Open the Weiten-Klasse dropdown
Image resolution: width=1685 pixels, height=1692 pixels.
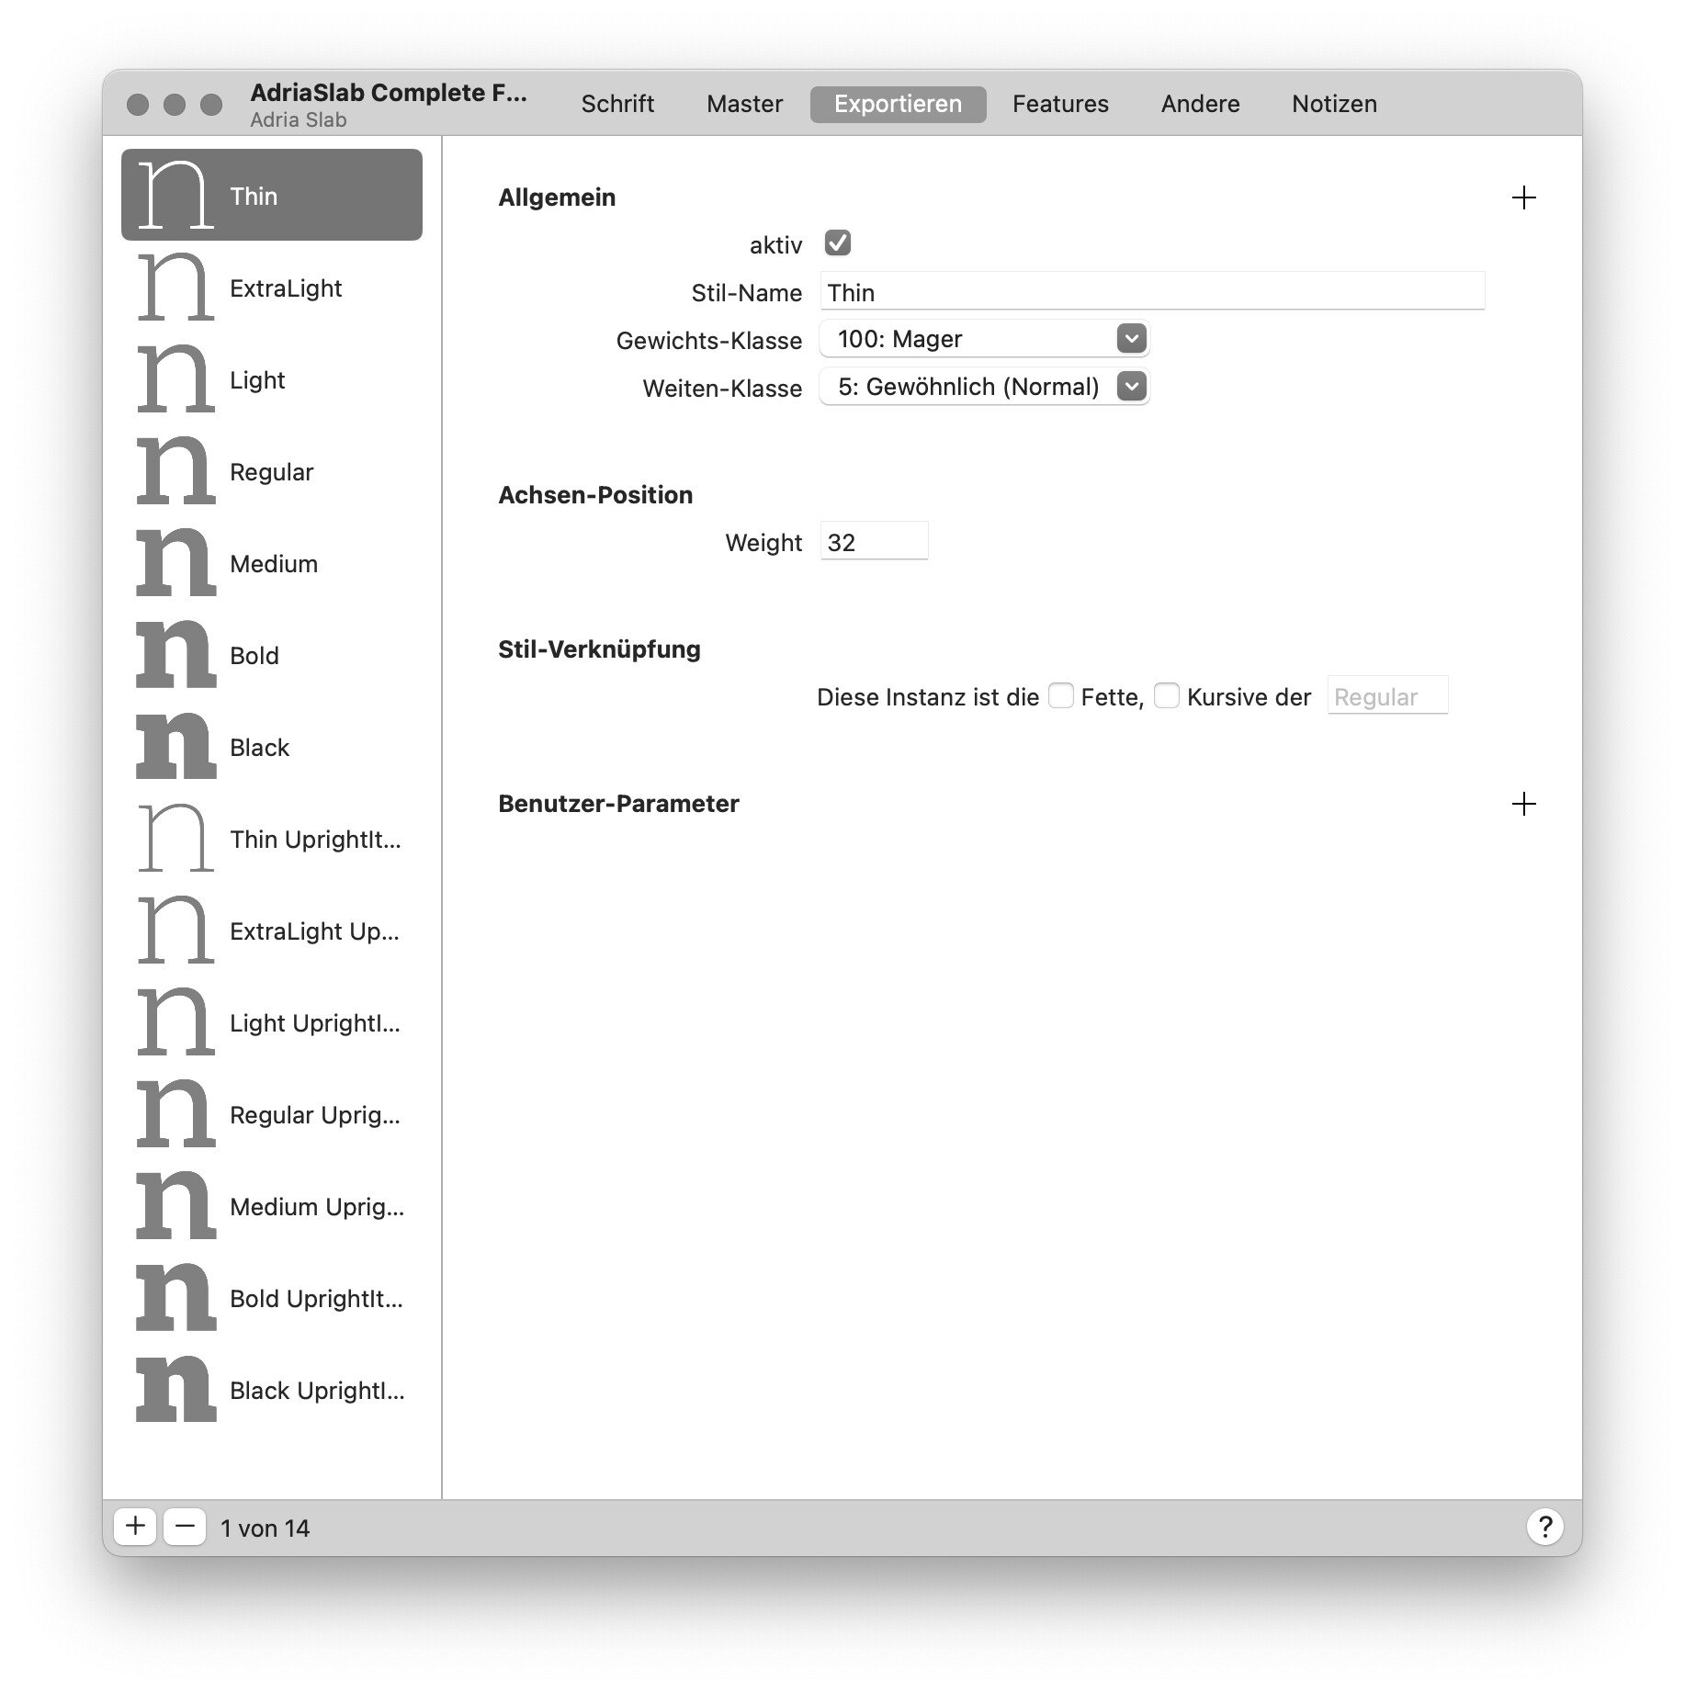(984, 387)
